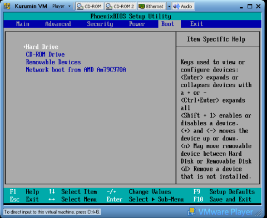Image resolution: width=267 pixels, height=218 pixels.
Task: Toggle the CD-ROM 2 device button
Action: click(120, 7)
